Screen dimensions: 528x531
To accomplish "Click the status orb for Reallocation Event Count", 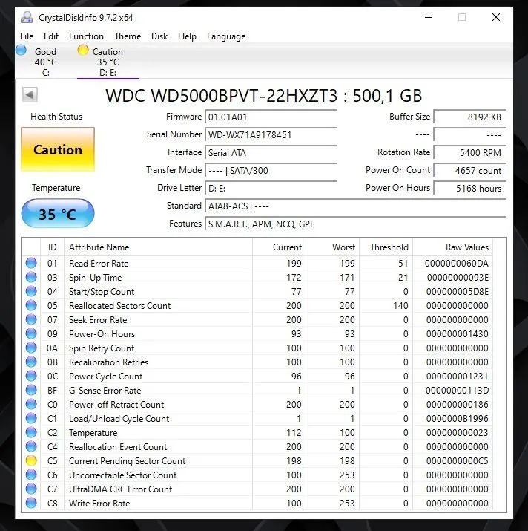I will pyautogui.click(x=31, y=446).
